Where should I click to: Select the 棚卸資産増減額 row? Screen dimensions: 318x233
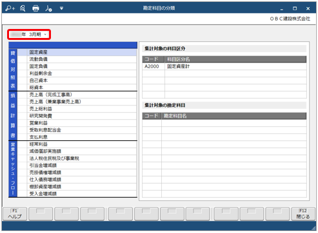coord(77,187)
